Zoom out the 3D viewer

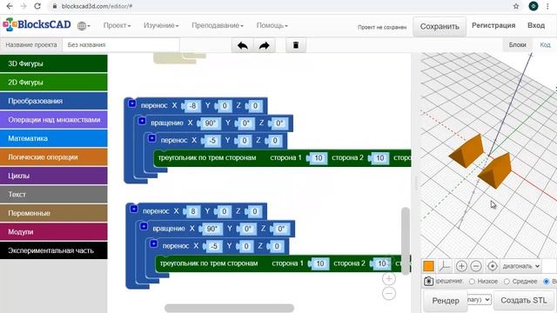click(476, 266)
